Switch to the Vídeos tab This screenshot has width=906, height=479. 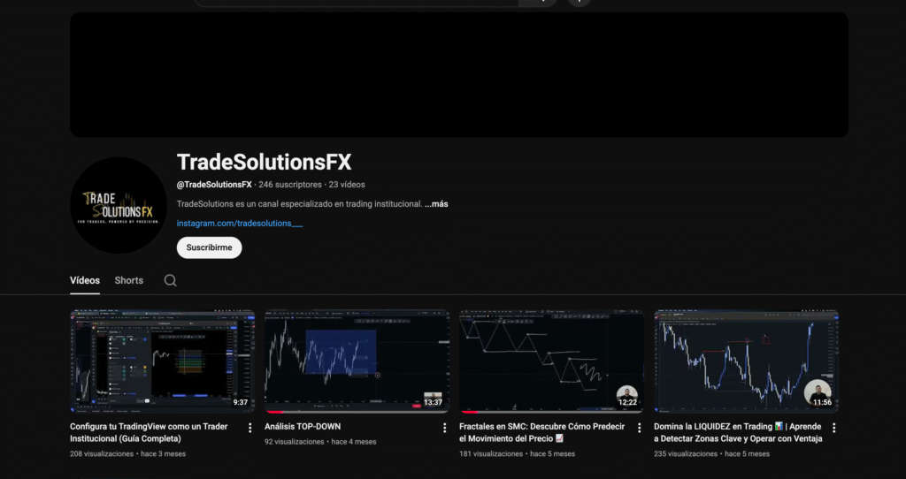85,280
